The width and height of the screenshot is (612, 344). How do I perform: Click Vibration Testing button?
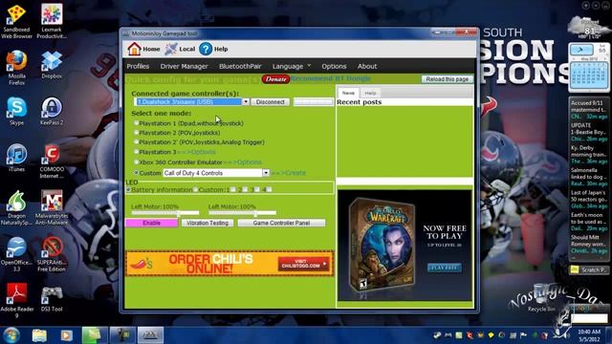(x=208, y=223)
